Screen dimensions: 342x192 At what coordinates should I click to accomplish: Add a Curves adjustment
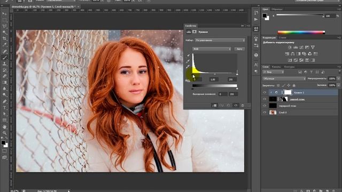click(301, 47)
